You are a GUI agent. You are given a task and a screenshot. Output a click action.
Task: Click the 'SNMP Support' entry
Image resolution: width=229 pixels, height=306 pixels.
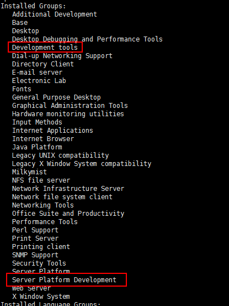pos(35,255)
